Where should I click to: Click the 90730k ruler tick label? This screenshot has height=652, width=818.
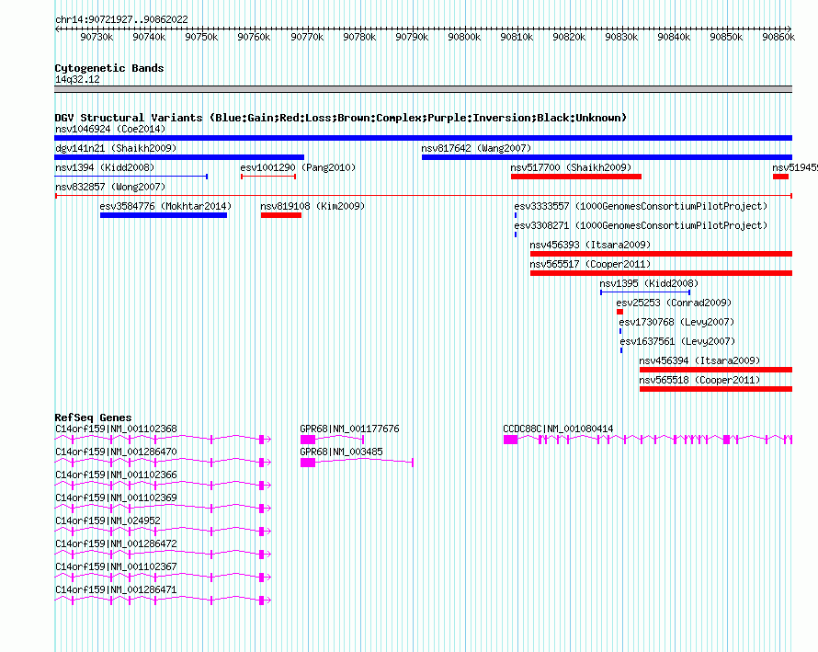pos(97,37)
